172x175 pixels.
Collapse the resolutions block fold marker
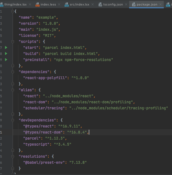pos(13,157)
